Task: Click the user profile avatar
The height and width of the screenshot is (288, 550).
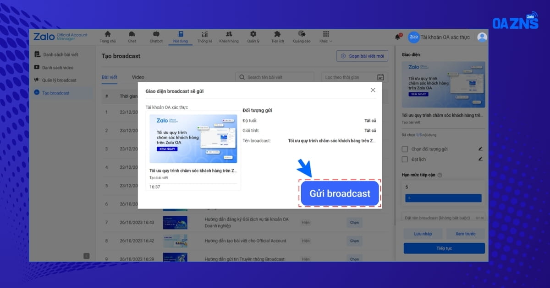Action: (482, 37)
